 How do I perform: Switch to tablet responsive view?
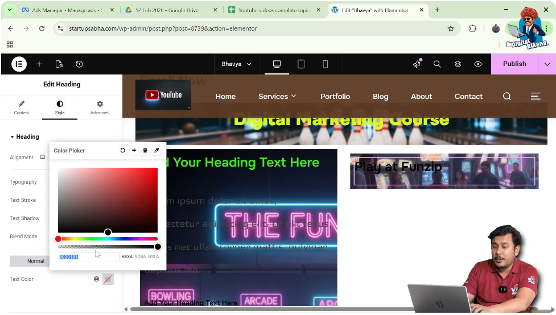tap(301, 64)
